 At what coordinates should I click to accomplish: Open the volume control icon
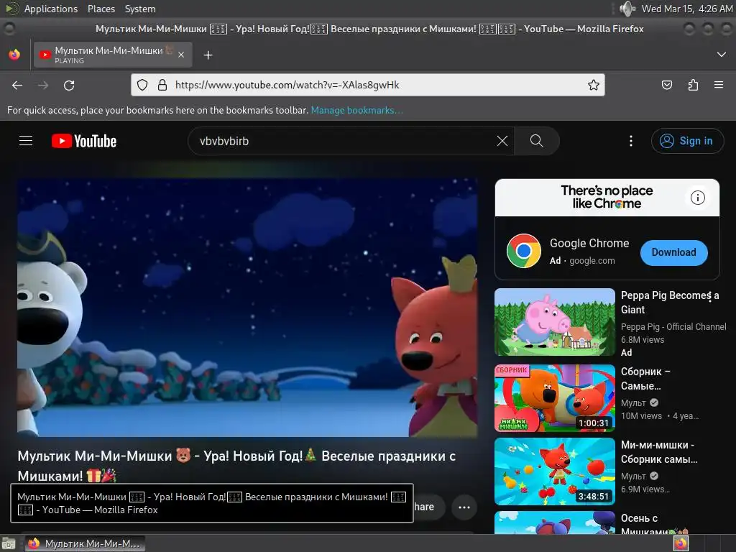pyautogui.click(x=627, y=9)
